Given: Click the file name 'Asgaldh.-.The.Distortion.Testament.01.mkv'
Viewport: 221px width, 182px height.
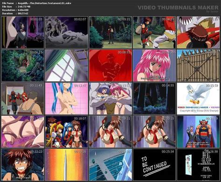Looking at the screenshot, I should tap(44, 3).
